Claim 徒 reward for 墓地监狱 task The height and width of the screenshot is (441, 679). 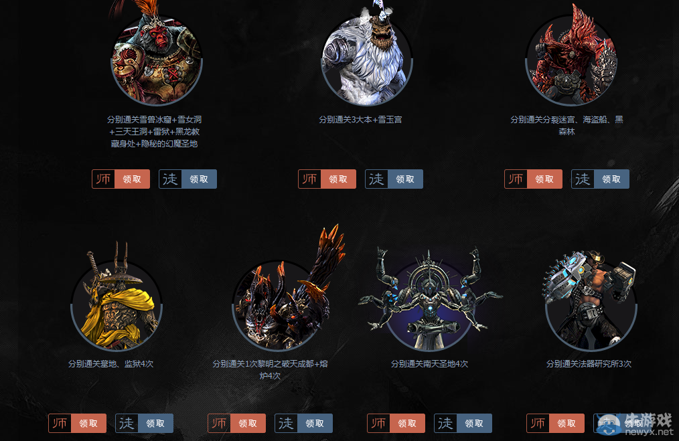point(144,423)
